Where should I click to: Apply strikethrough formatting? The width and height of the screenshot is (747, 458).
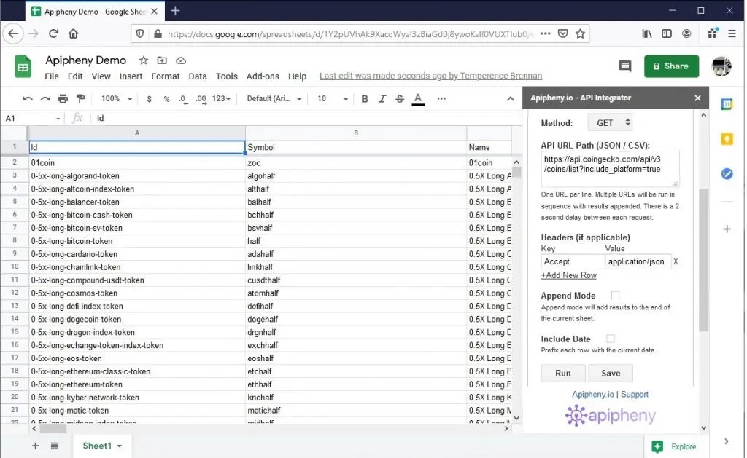tap(400, 99)
